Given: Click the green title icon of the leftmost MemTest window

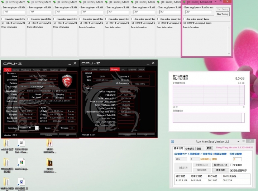Looking at the screenshot, I should pyautogui.click(x=3, y=2).
